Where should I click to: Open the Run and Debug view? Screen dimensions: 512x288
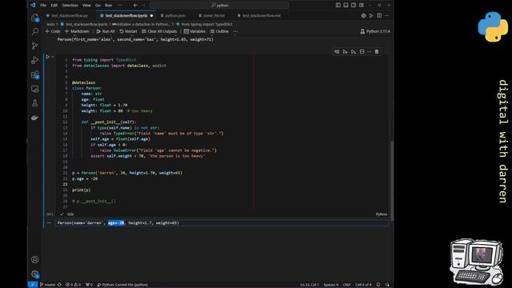(34, 60)
